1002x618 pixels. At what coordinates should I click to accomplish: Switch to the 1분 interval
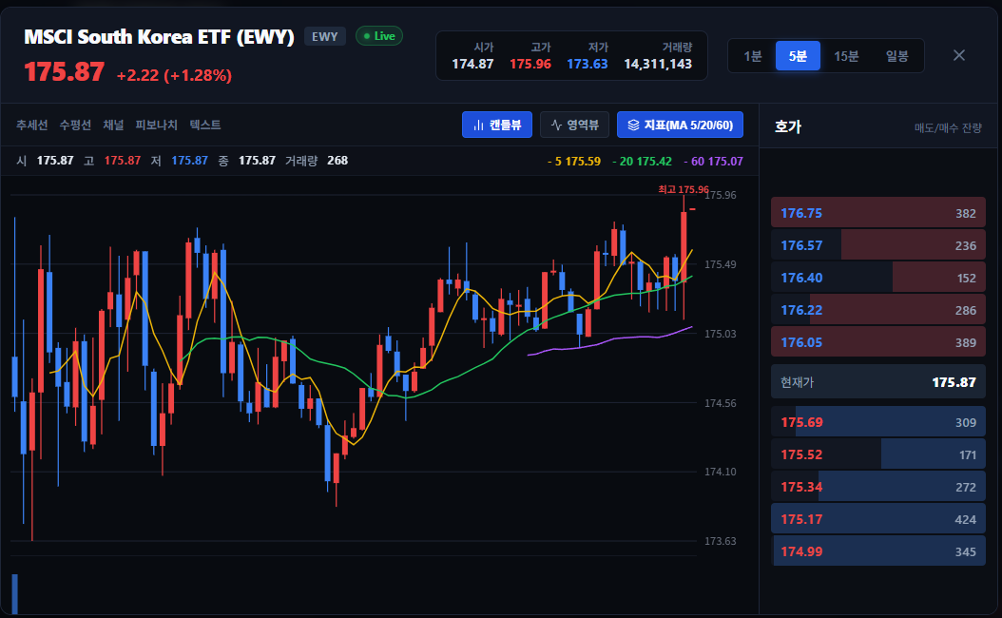pos(752,55)
